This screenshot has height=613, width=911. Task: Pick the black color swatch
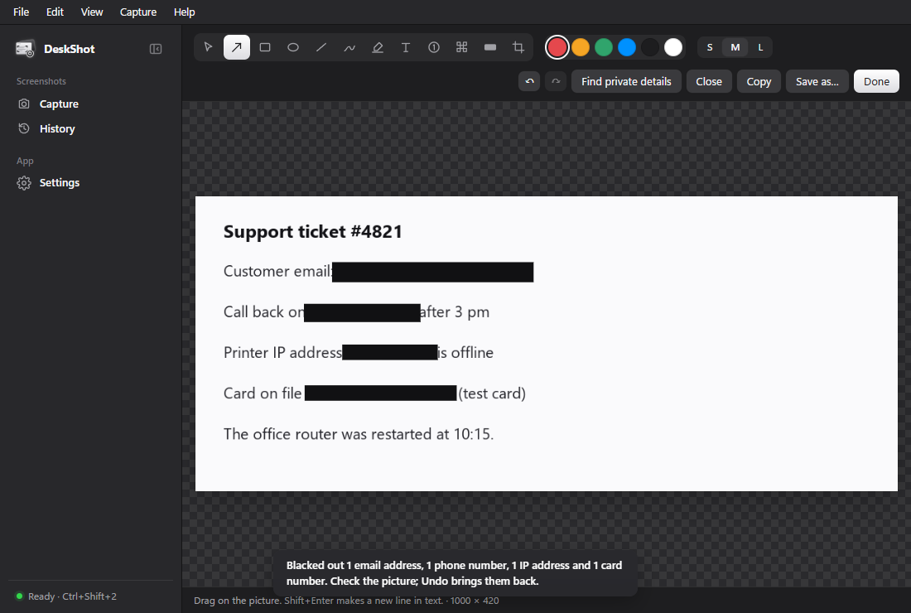[650, 48]
